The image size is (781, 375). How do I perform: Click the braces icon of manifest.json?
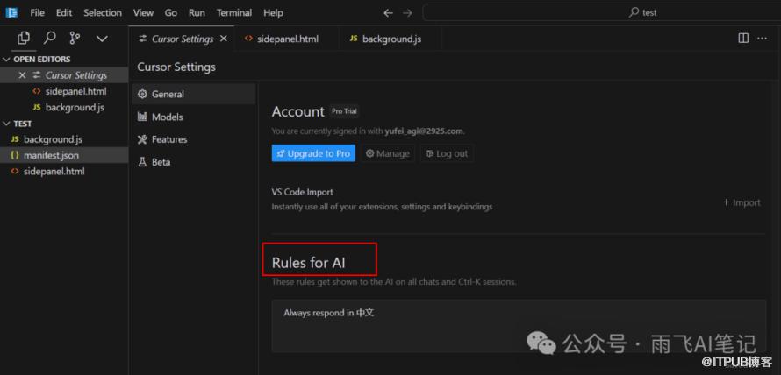15,155
